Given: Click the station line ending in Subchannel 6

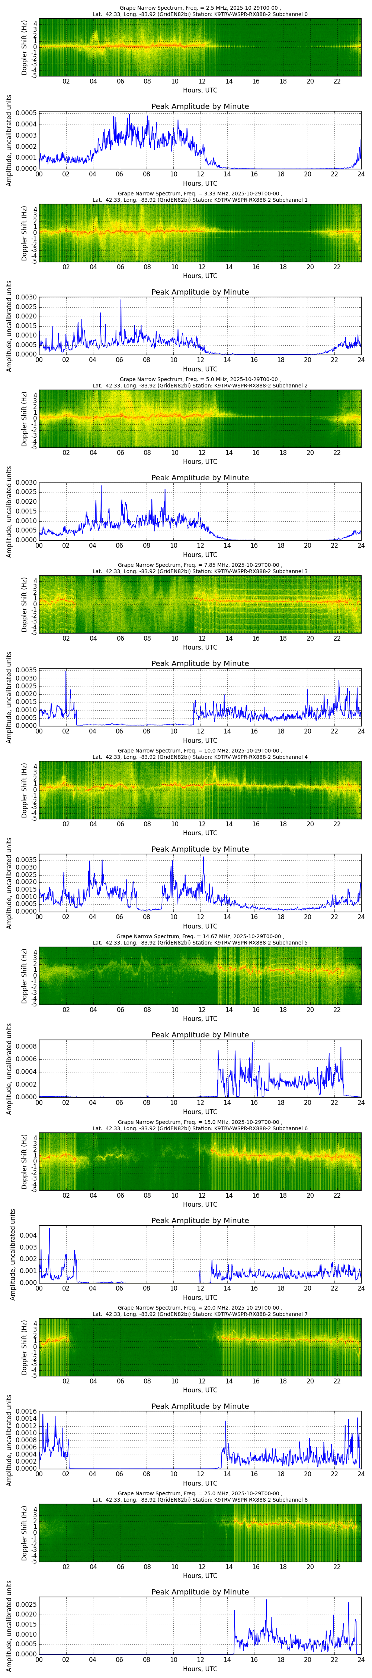Looking at the screenshot, I should 200,1128.
